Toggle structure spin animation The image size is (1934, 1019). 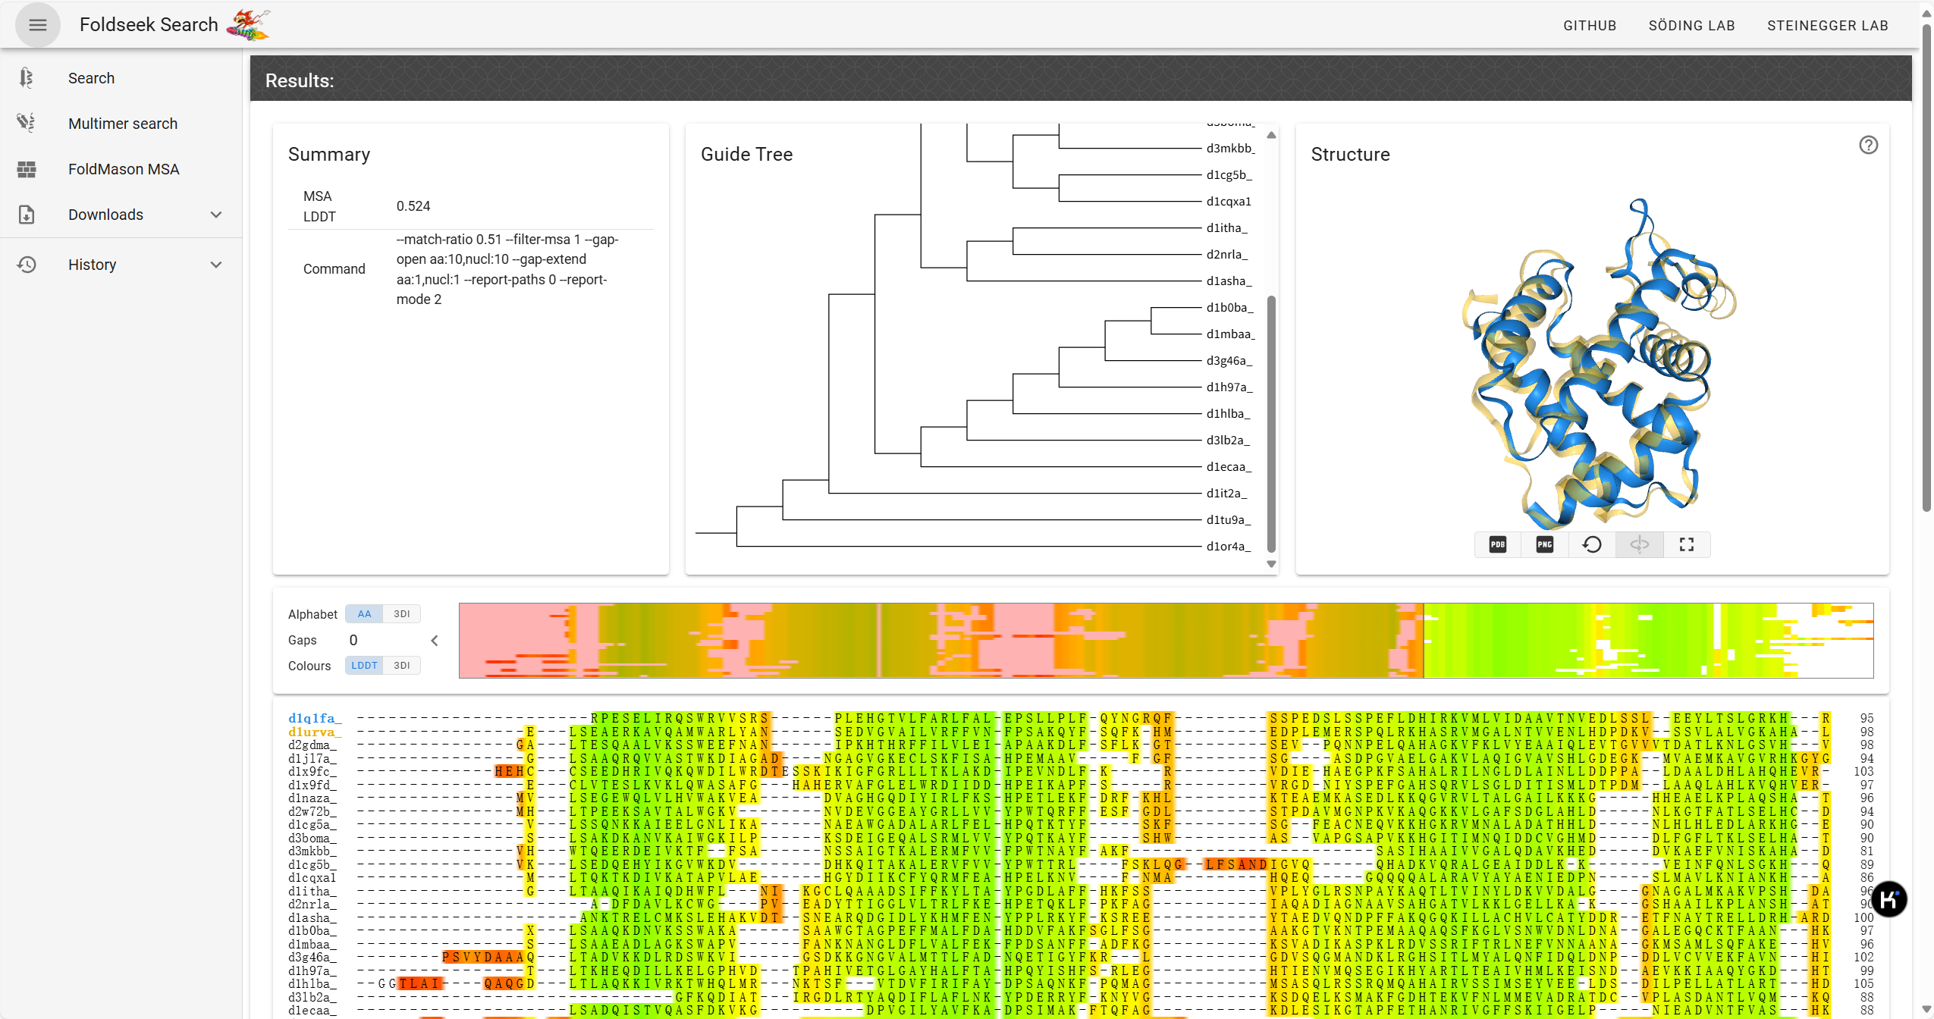[x=1639, y=544]
